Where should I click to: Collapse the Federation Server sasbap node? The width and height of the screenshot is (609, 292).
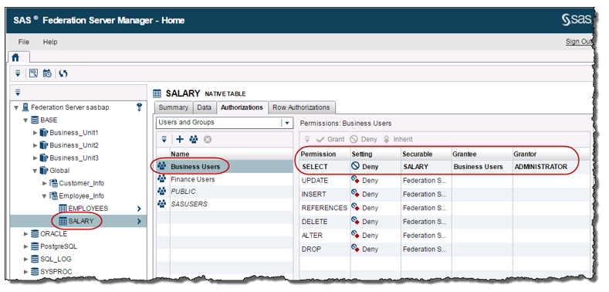click(x=16, y=107)
